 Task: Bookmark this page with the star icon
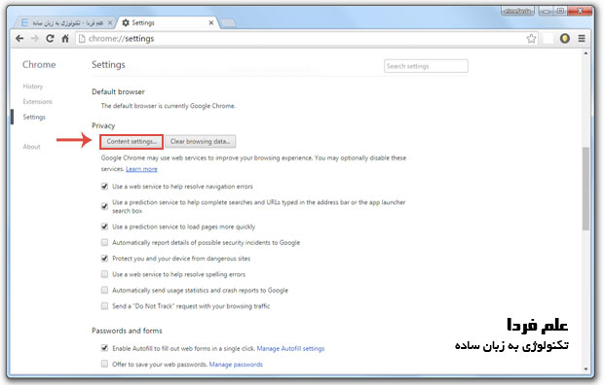[532, 39]
